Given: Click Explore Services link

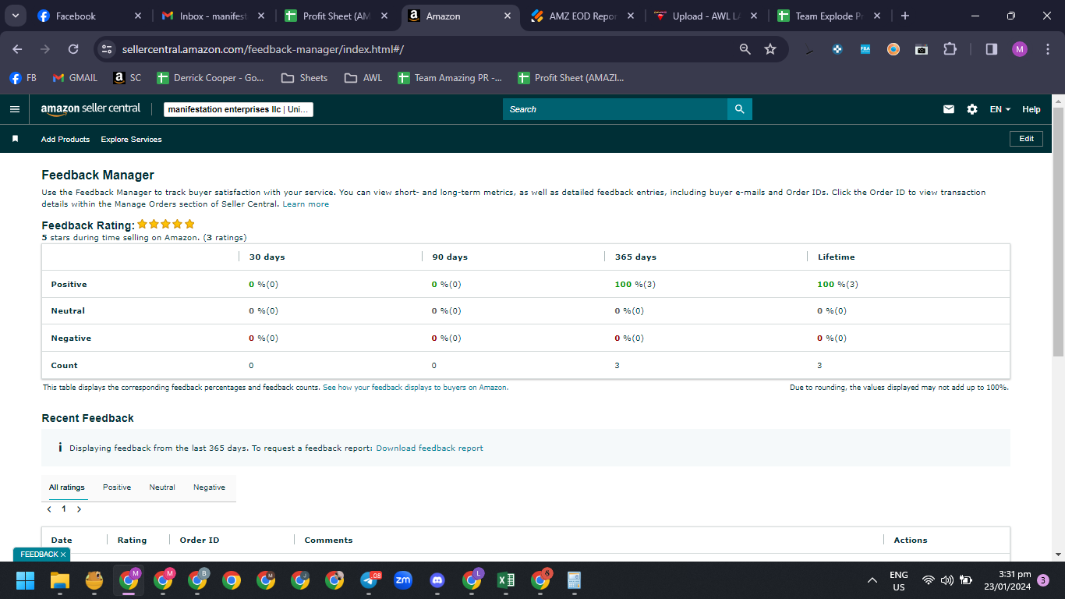Looking at the screenshot, I should coord(131,140).
